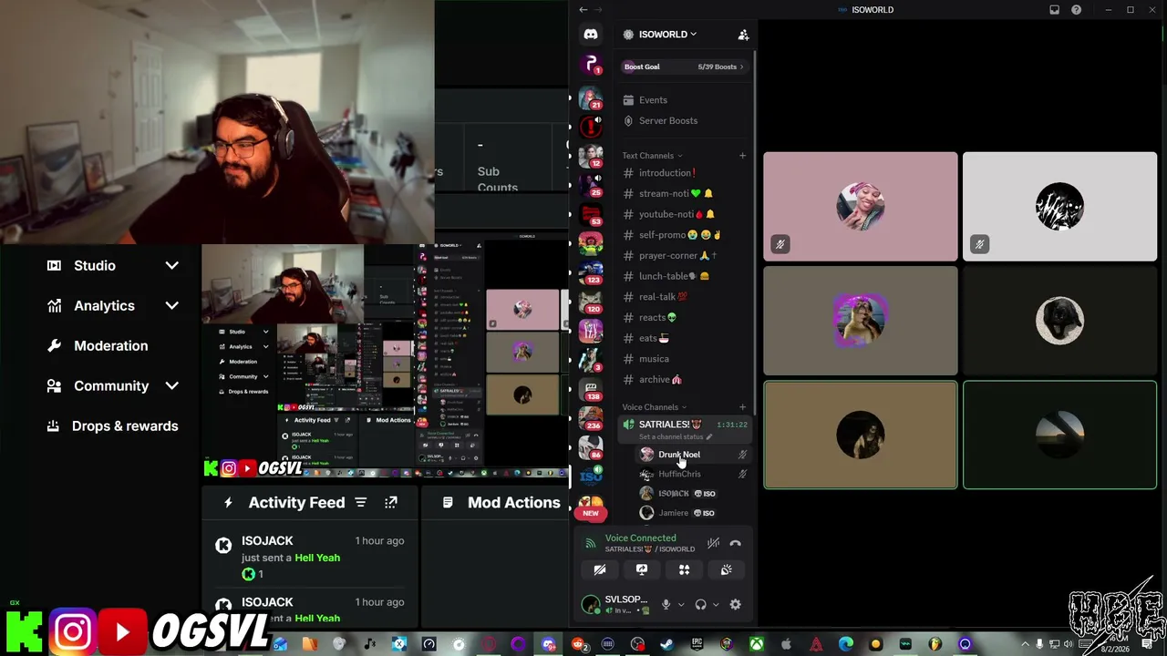Viewport: 1167px width, 656px height.
Task: Invite people using the ISOWORLD invite icon
Action: (x=743, y=35)
